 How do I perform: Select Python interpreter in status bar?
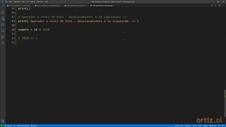pyautogui.click(x=23, y=126)
